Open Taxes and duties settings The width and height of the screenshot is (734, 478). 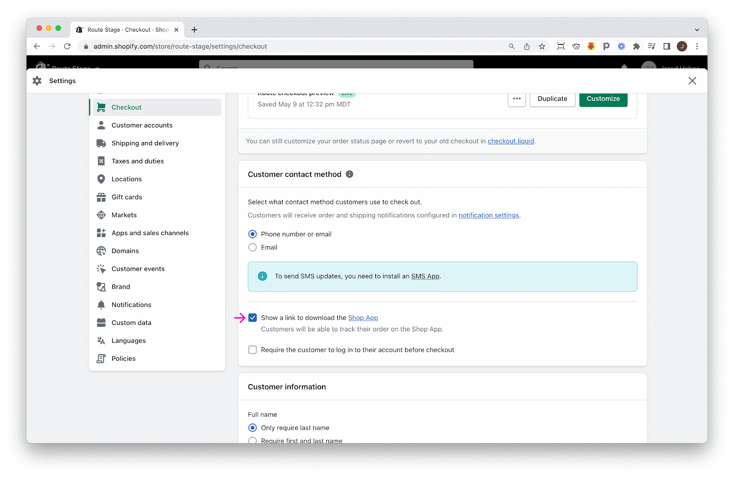[156, 161]
